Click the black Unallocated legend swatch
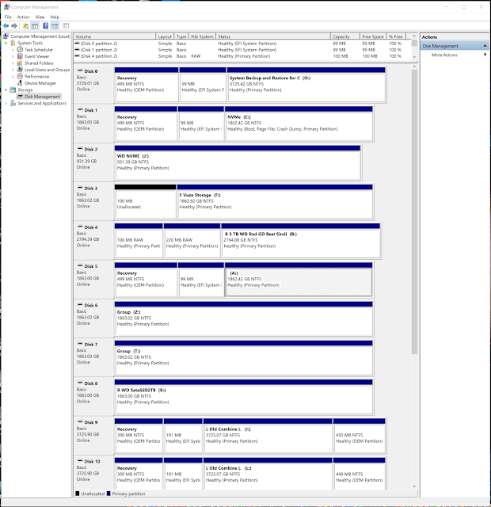 point(78,494)
